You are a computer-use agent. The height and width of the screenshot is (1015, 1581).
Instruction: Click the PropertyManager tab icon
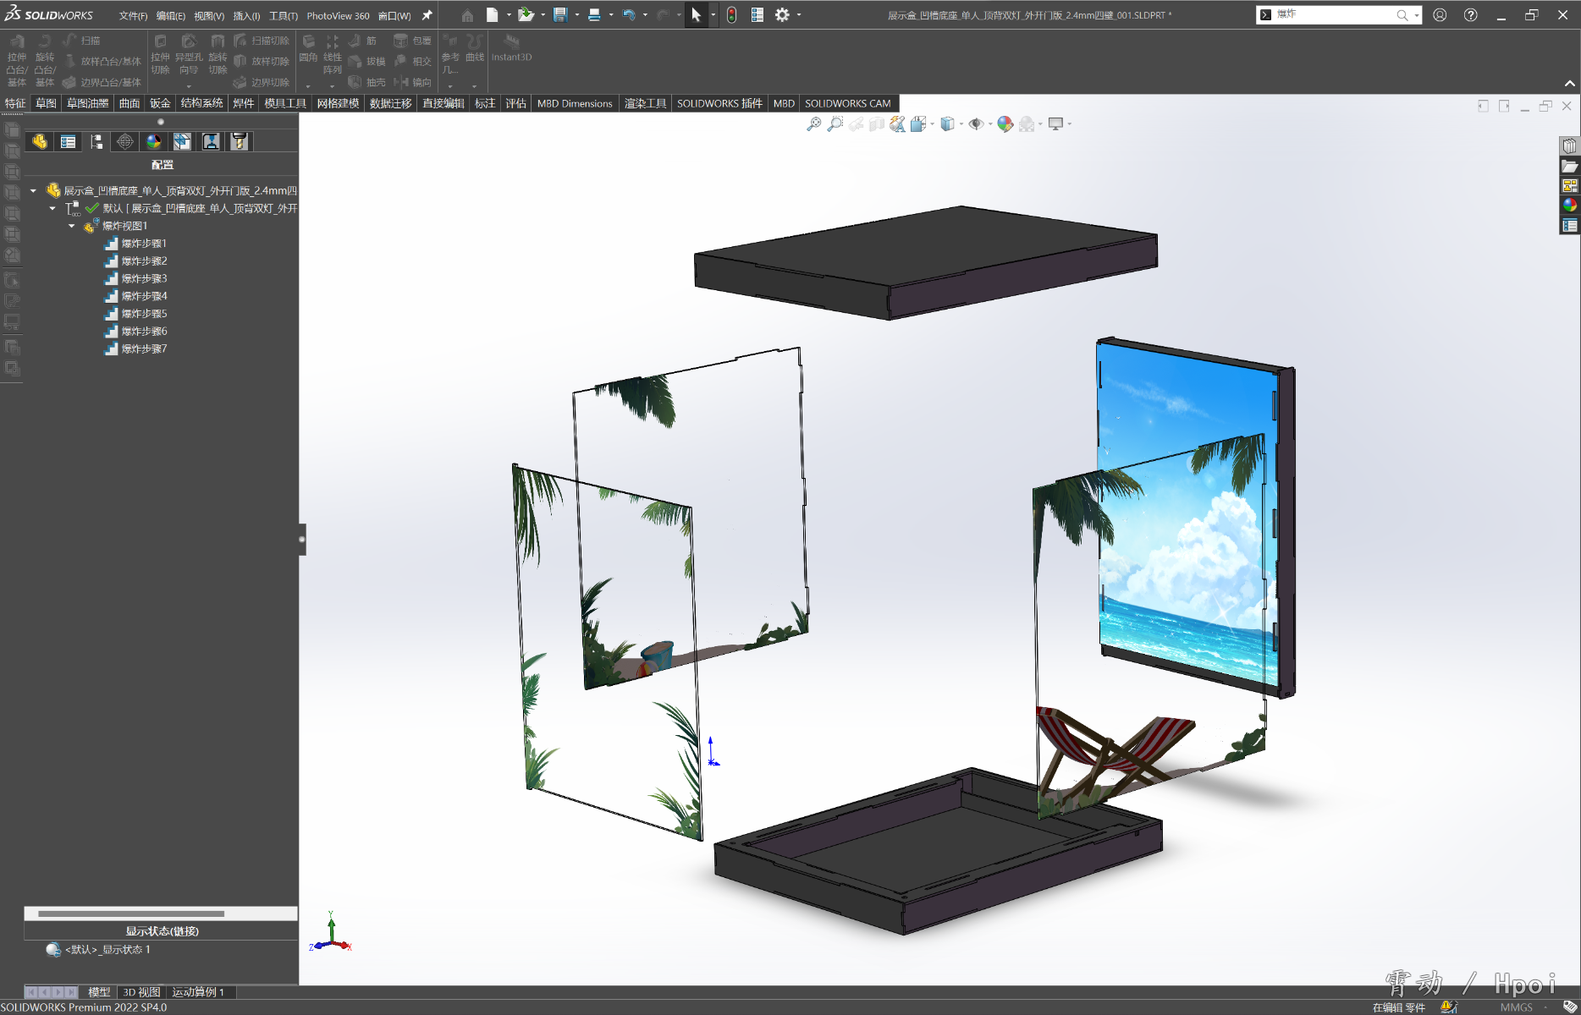(69, 142)
